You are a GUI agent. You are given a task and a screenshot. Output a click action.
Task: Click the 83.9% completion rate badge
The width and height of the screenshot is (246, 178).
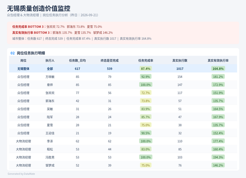coord(146,109)
